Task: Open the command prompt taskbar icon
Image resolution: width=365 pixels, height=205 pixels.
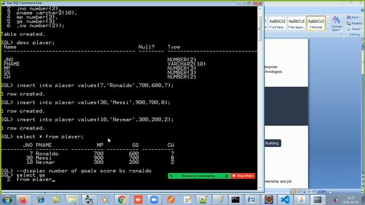Action: [236, 200]
